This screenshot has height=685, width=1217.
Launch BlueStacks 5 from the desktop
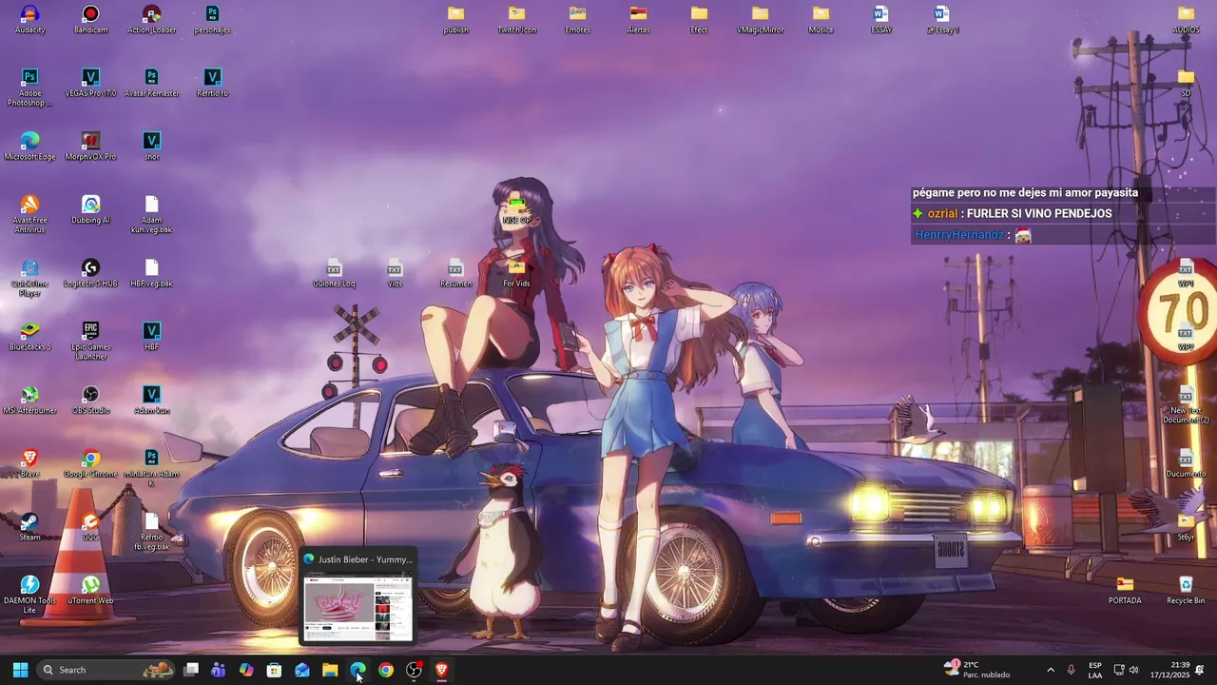click(x=29, y=337)
